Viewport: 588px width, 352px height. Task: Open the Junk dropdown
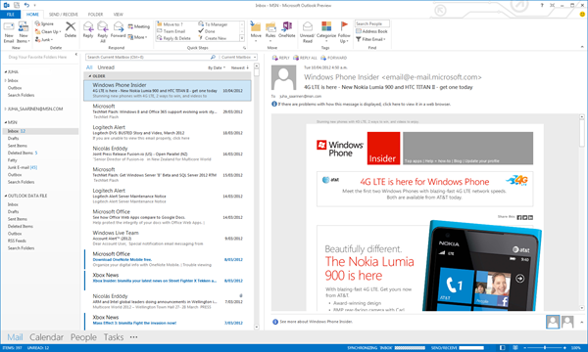[44, 39]
